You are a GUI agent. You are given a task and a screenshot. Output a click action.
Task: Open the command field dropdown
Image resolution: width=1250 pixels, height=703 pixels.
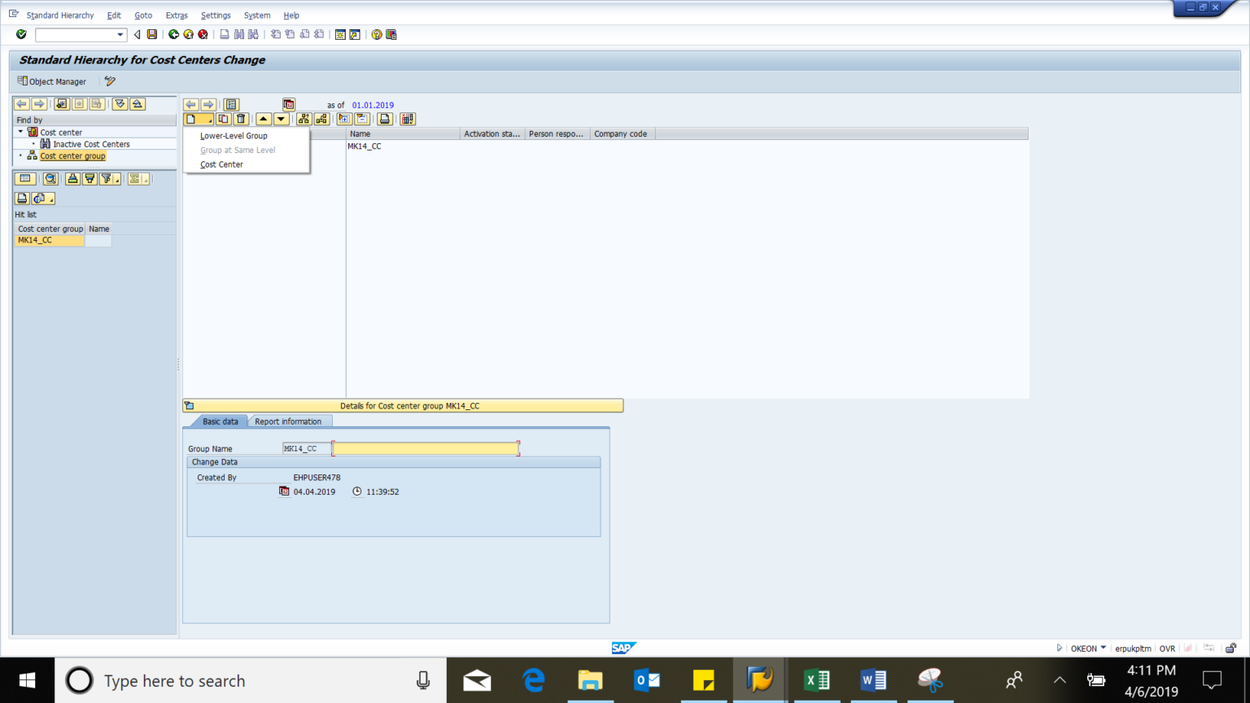(120, 34)
